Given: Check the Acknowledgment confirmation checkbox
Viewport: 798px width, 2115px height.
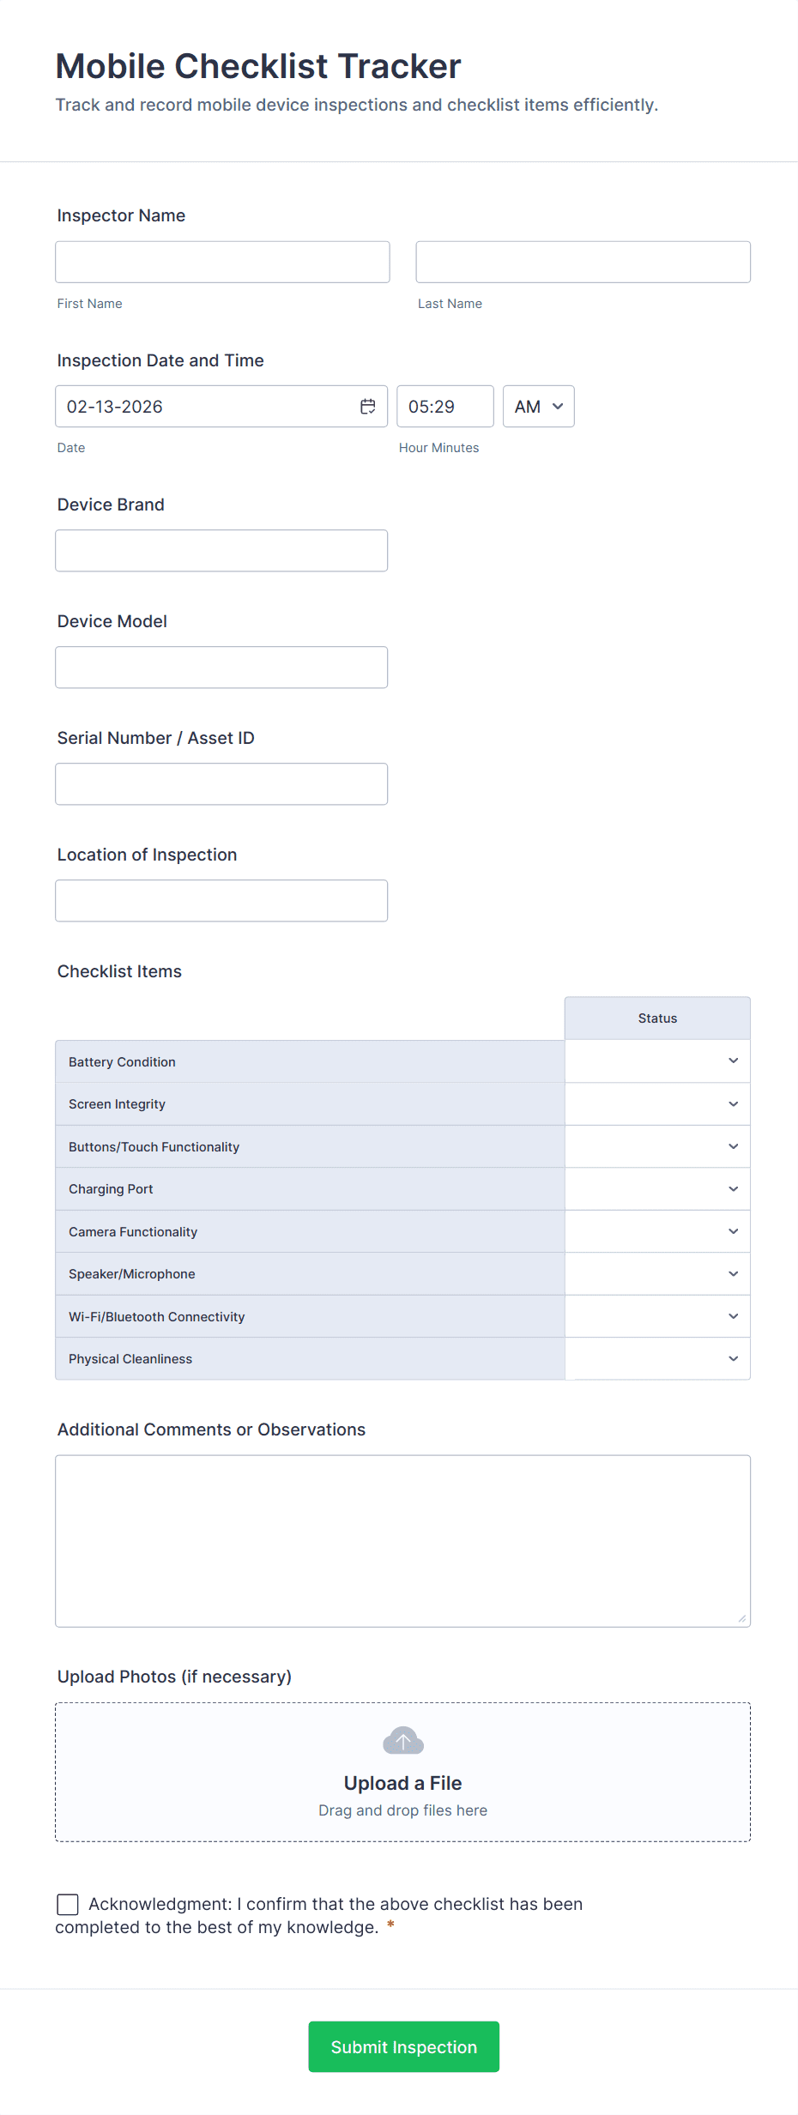Looking at the screenshot, I should point(68,1904).
